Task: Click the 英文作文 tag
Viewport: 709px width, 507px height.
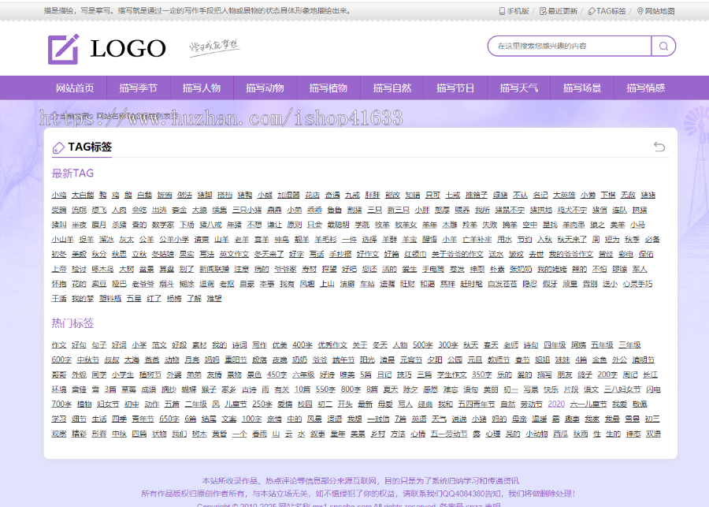Action: [234, 255]
